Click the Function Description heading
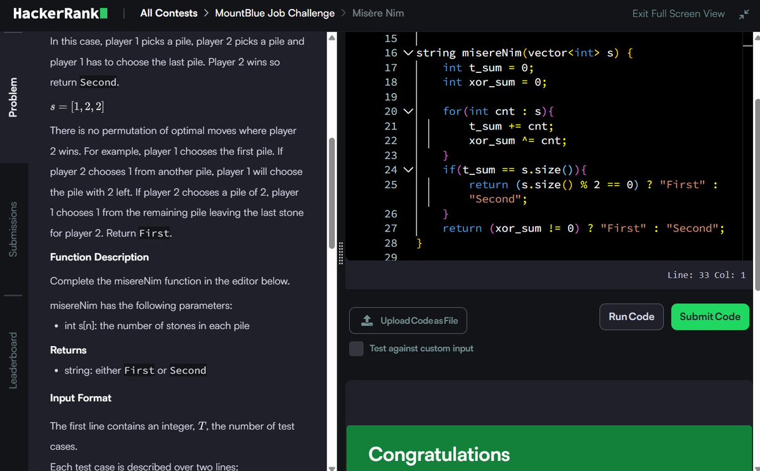This screenshot has width=760, height=471. (100, 257)
